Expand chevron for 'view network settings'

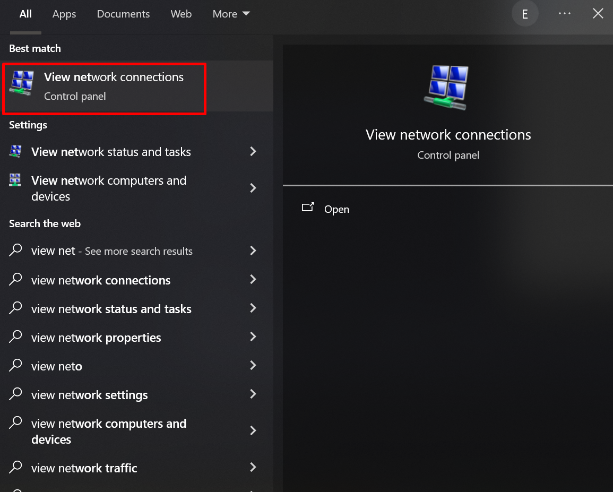coord(253,394)
